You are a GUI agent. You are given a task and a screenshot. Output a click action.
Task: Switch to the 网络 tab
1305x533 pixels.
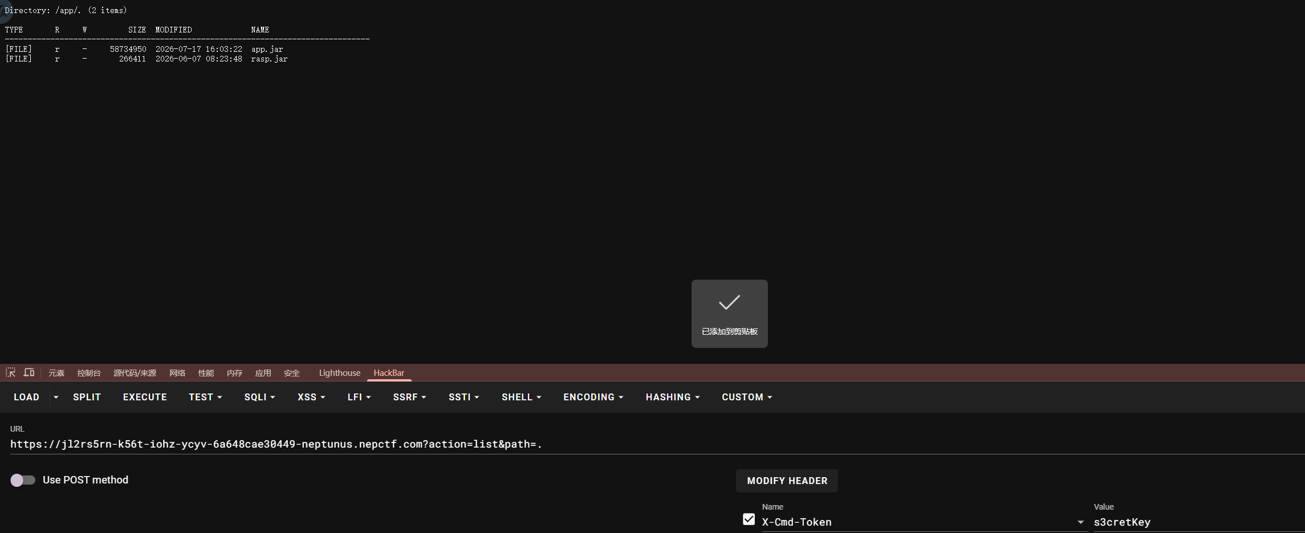[x=177, y=373]
